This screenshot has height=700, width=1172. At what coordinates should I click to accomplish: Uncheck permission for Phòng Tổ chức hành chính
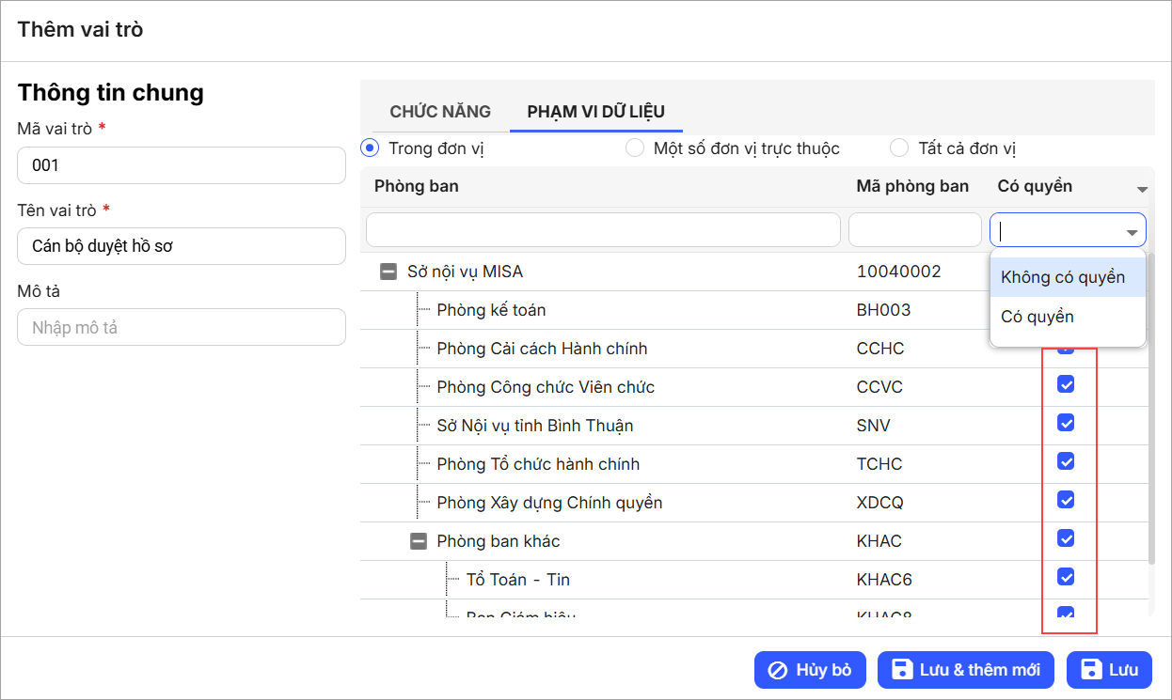tap(1066, 461)
